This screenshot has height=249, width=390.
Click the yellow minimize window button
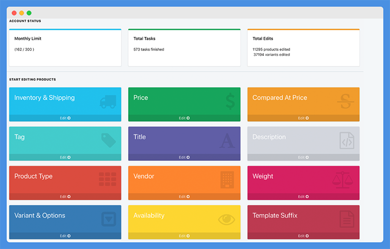click(x=21, y=13)
